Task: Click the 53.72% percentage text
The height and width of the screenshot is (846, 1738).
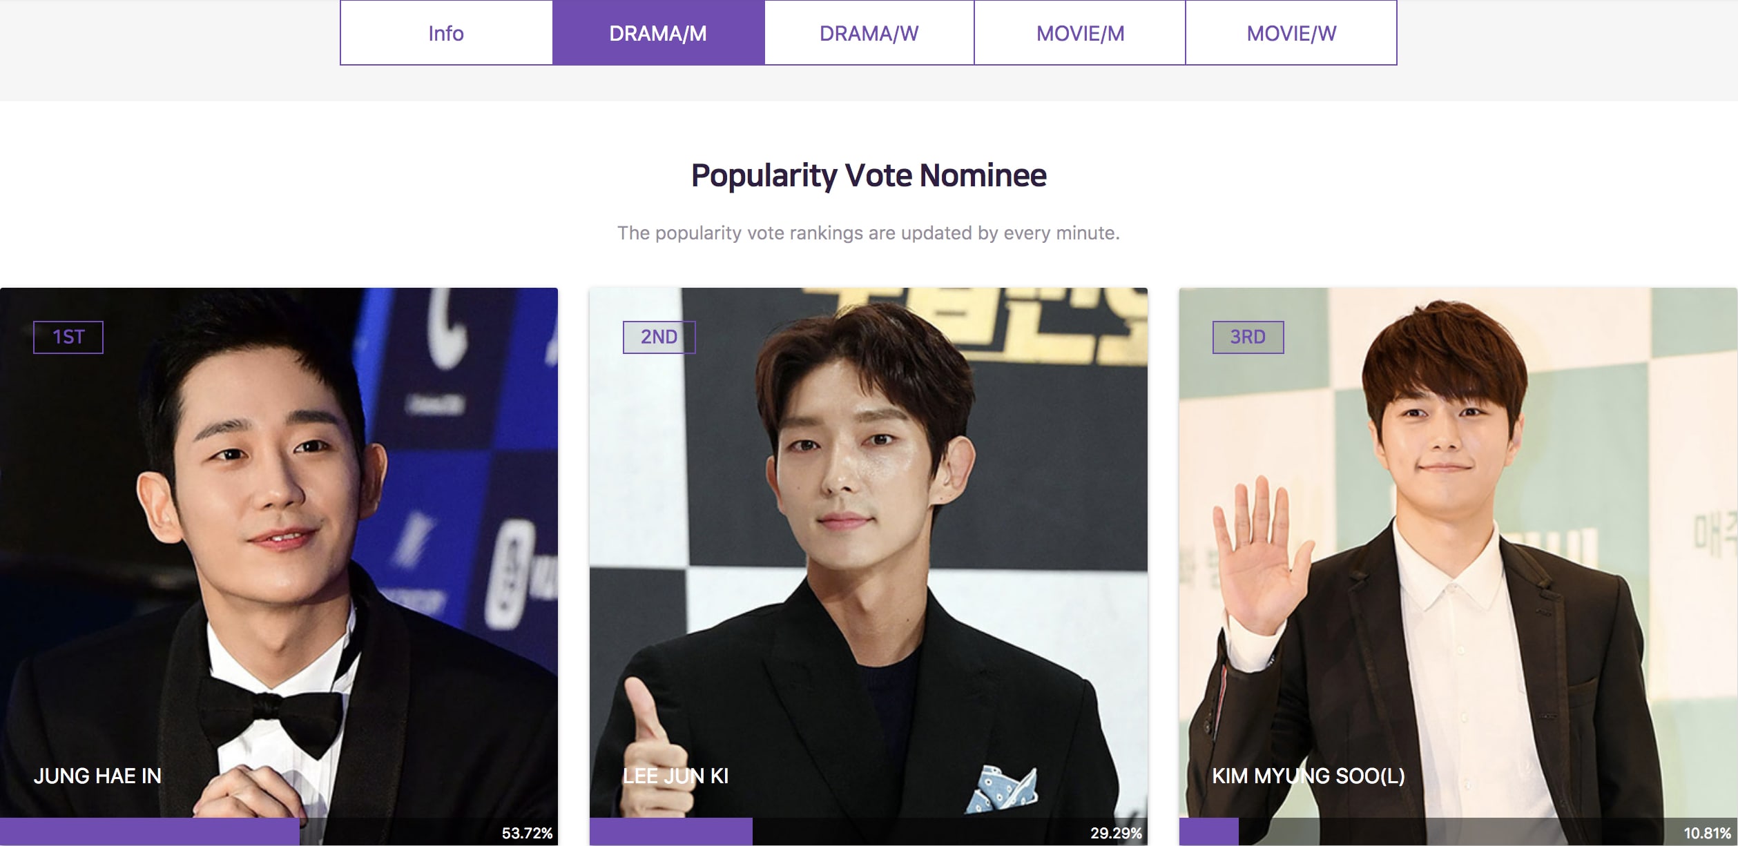Action: pyautogui.click(x=527, y=833)
